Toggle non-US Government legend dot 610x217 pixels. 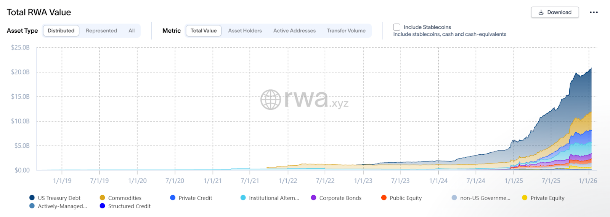454,198
